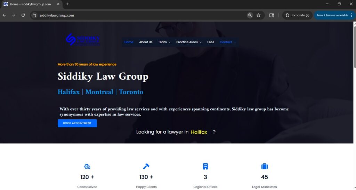Click the 'Legal Associates' label
The image size is (356, 190).
tap(264, 187)
